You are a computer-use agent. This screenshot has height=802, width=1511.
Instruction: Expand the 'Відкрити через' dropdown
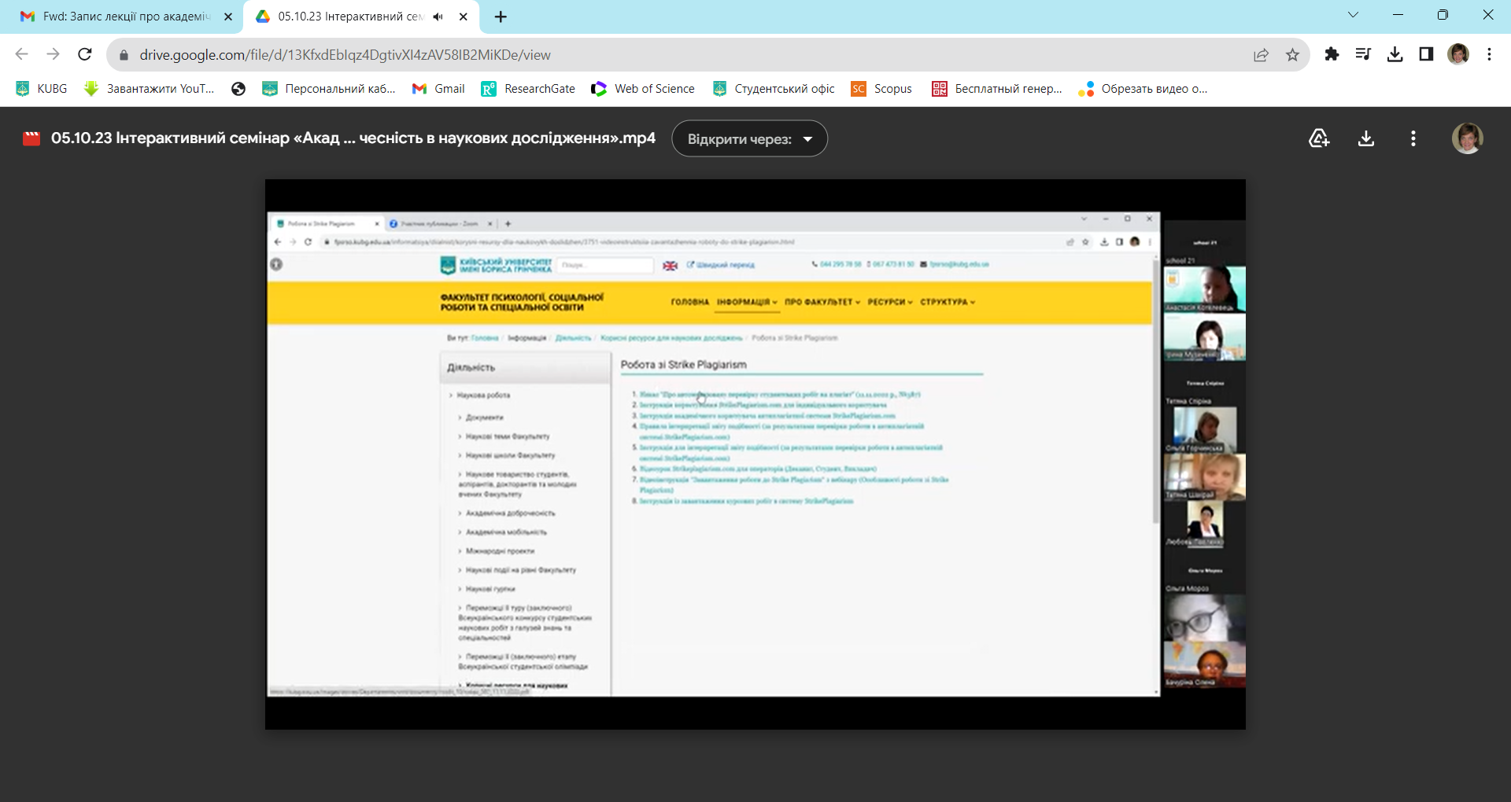749,139
